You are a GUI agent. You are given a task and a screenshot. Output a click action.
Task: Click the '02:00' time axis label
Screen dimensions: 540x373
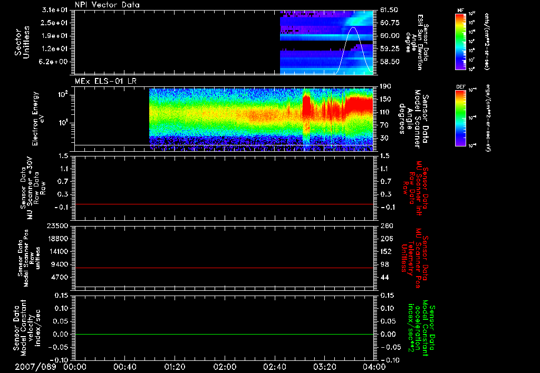[224, 367]
